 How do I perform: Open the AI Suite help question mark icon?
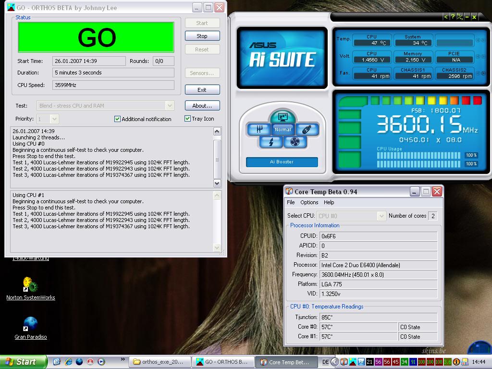pyautogui.click(x=453, y=17)
